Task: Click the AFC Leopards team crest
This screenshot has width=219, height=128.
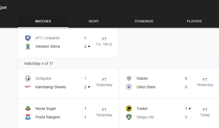Action: point(28,38)
